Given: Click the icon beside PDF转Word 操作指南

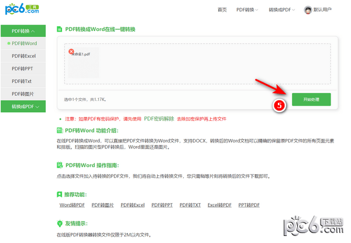Looking at the screenshot, I should tap(59, 165).
